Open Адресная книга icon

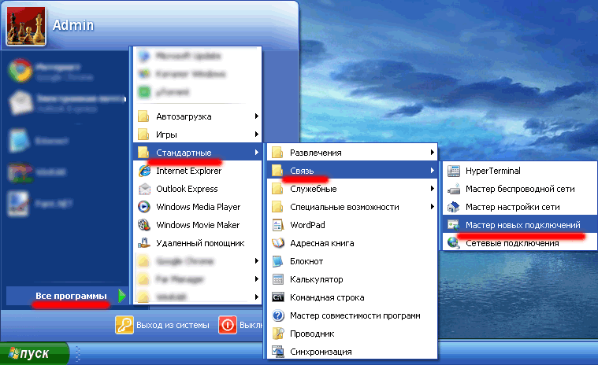point(278,243)
